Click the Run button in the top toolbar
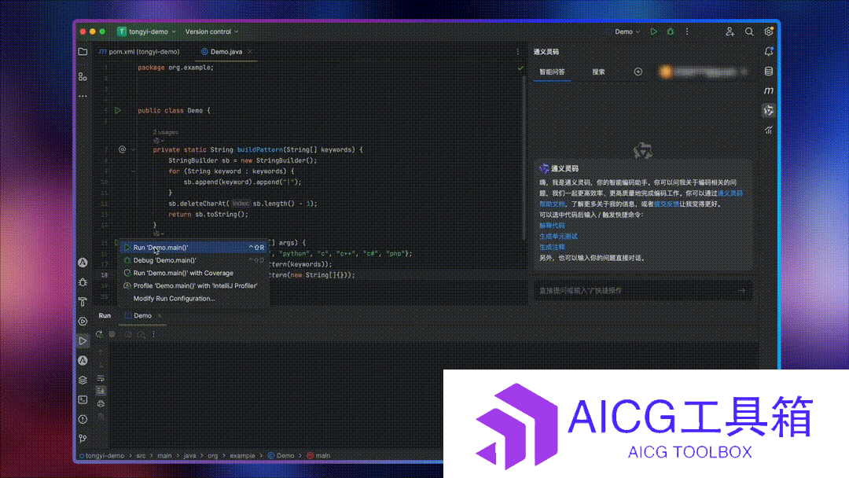849x478 pixels. (653, 32)
